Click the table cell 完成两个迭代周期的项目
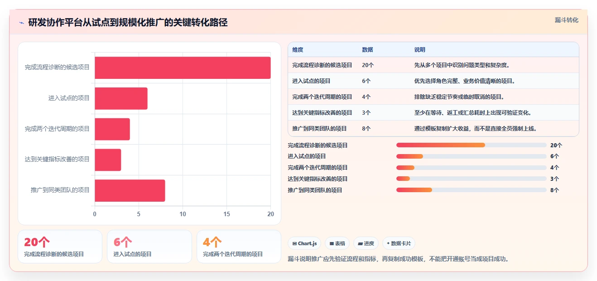This screenshot has height=281, width=597. tap(323, 97)
